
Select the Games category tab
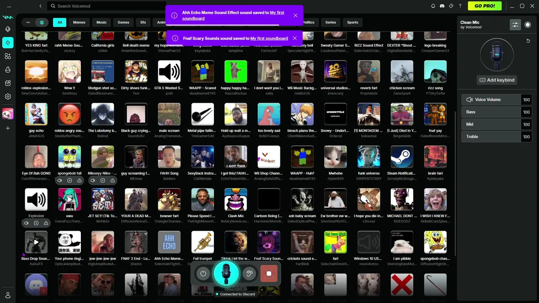coord(123,22)
